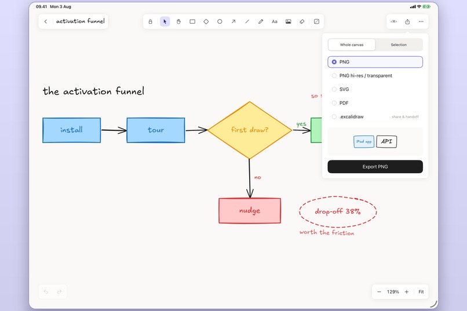The image size is (467, 311).
Task: Choose the SVG export format
Action: click(x=375, y=89)
